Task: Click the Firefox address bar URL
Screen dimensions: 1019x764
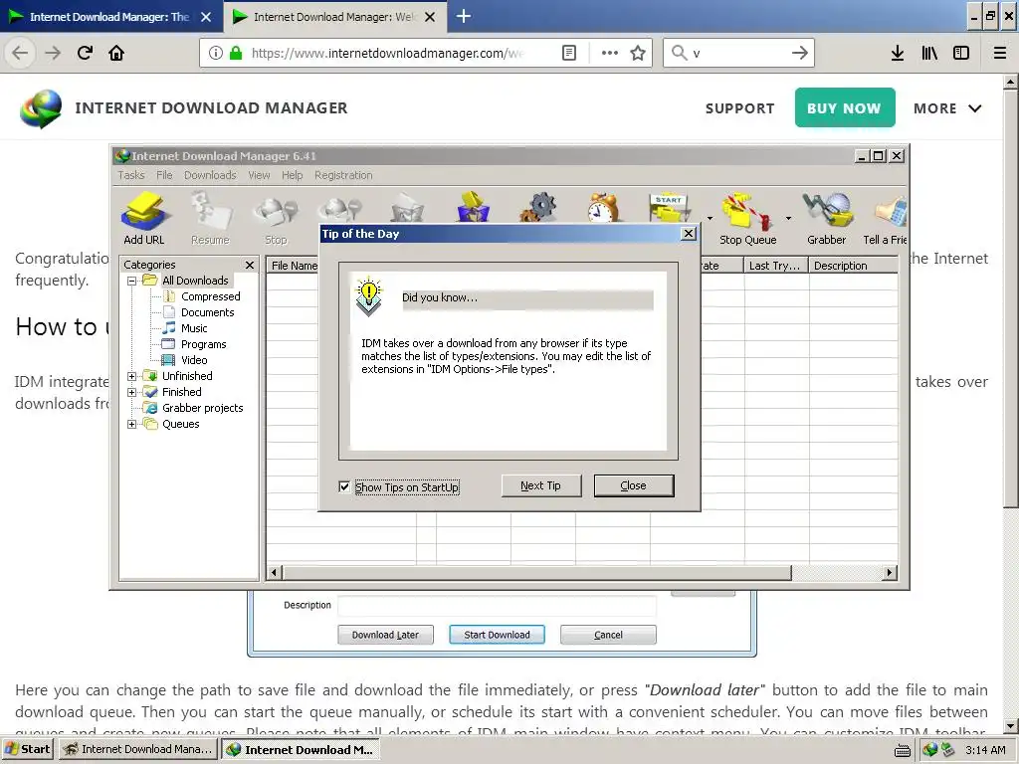Action: coord(387,54)
